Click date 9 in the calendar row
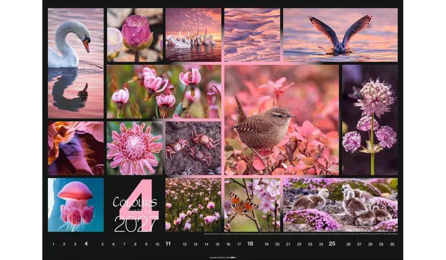 [x=146, y=244]
